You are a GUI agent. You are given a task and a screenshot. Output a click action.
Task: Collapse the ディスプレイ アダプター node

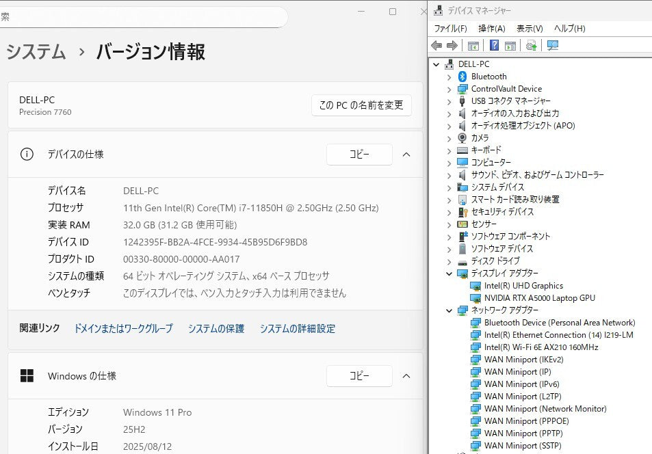coord(449,273)
